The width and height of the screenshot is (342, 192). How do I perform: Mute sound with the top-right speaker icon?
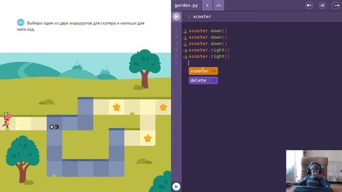coord(309,5)
